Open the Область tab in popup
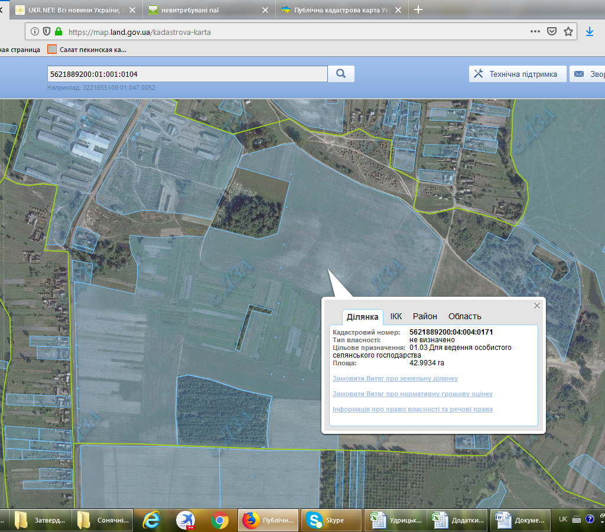 (464, 316)
